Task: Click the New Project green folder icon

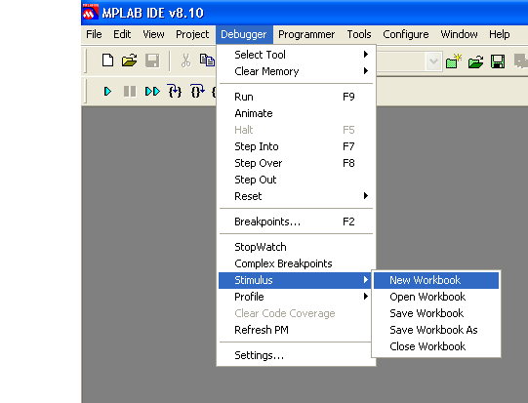Action: point(453,61)
